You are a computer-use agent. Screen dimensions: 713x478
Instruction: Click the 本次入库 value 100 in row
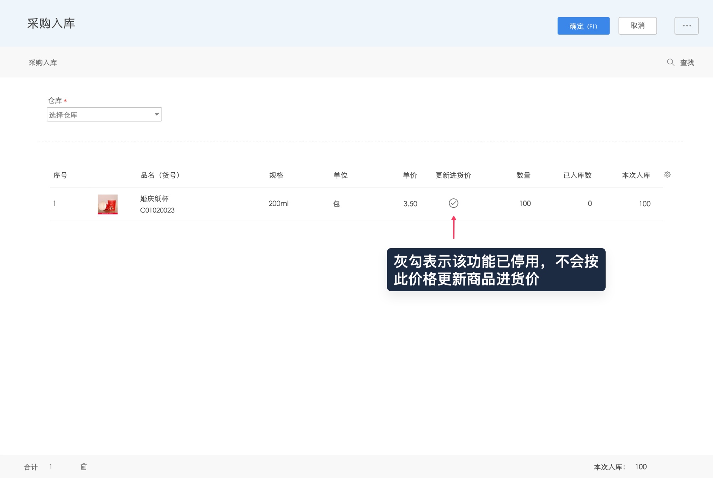(x=645, y=204)
